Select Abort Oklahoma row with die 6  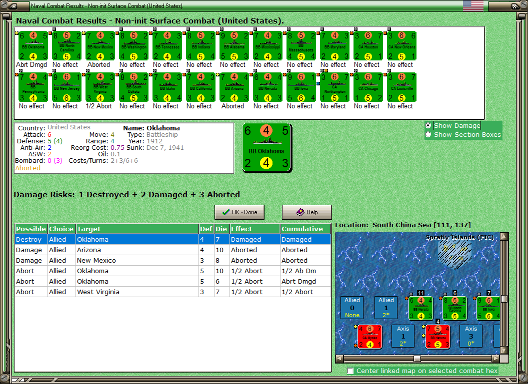(x=172, y=281)
